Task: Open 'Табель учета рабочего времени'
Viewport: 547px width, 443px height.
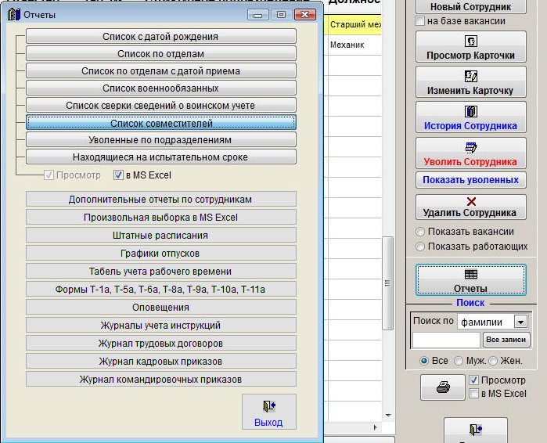Action: click(x=161, y=271)
